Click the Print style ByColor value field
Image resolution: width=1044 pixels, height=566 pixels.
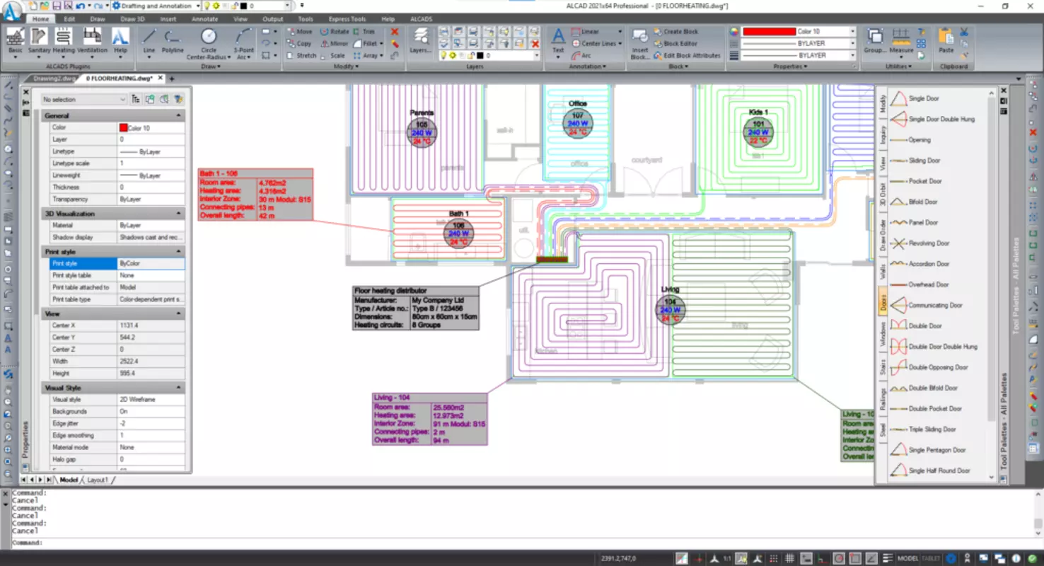(151, 263)
